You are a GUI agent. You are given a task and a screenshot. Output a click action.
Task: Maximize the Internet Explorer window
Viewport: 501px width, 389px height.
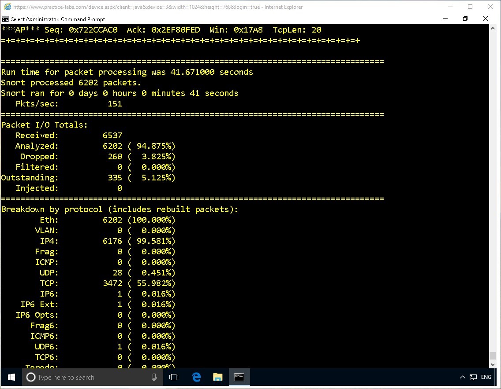tap(470, 7)
